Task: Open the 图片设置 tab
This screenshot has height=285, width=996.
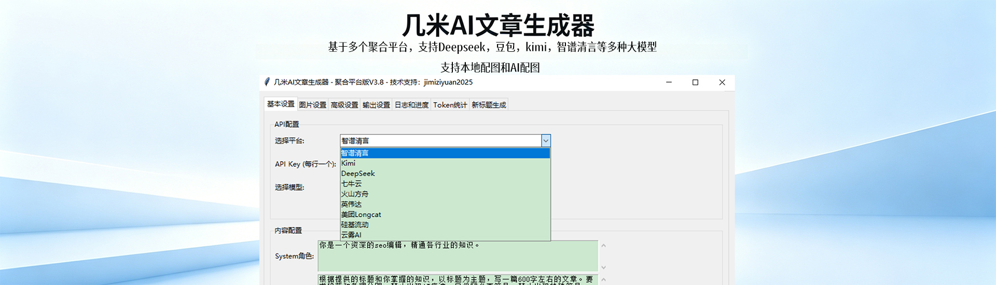Action: click(313, 105)
